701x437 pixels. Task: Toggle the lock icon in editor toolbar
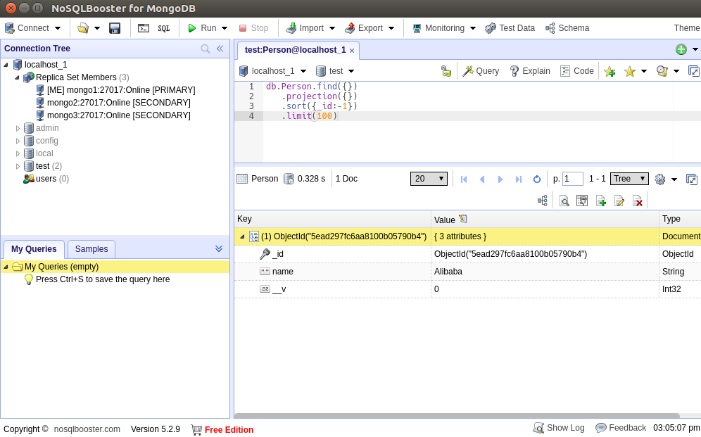[x=446, y=71]
